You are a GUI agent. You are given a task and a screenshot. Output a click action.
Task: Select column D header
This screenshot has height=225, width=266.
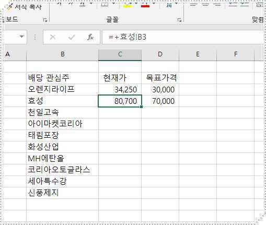(160, 54)
